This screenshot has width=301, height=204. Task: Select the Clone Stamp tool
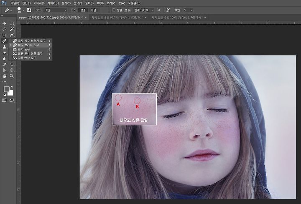point(4,47)
